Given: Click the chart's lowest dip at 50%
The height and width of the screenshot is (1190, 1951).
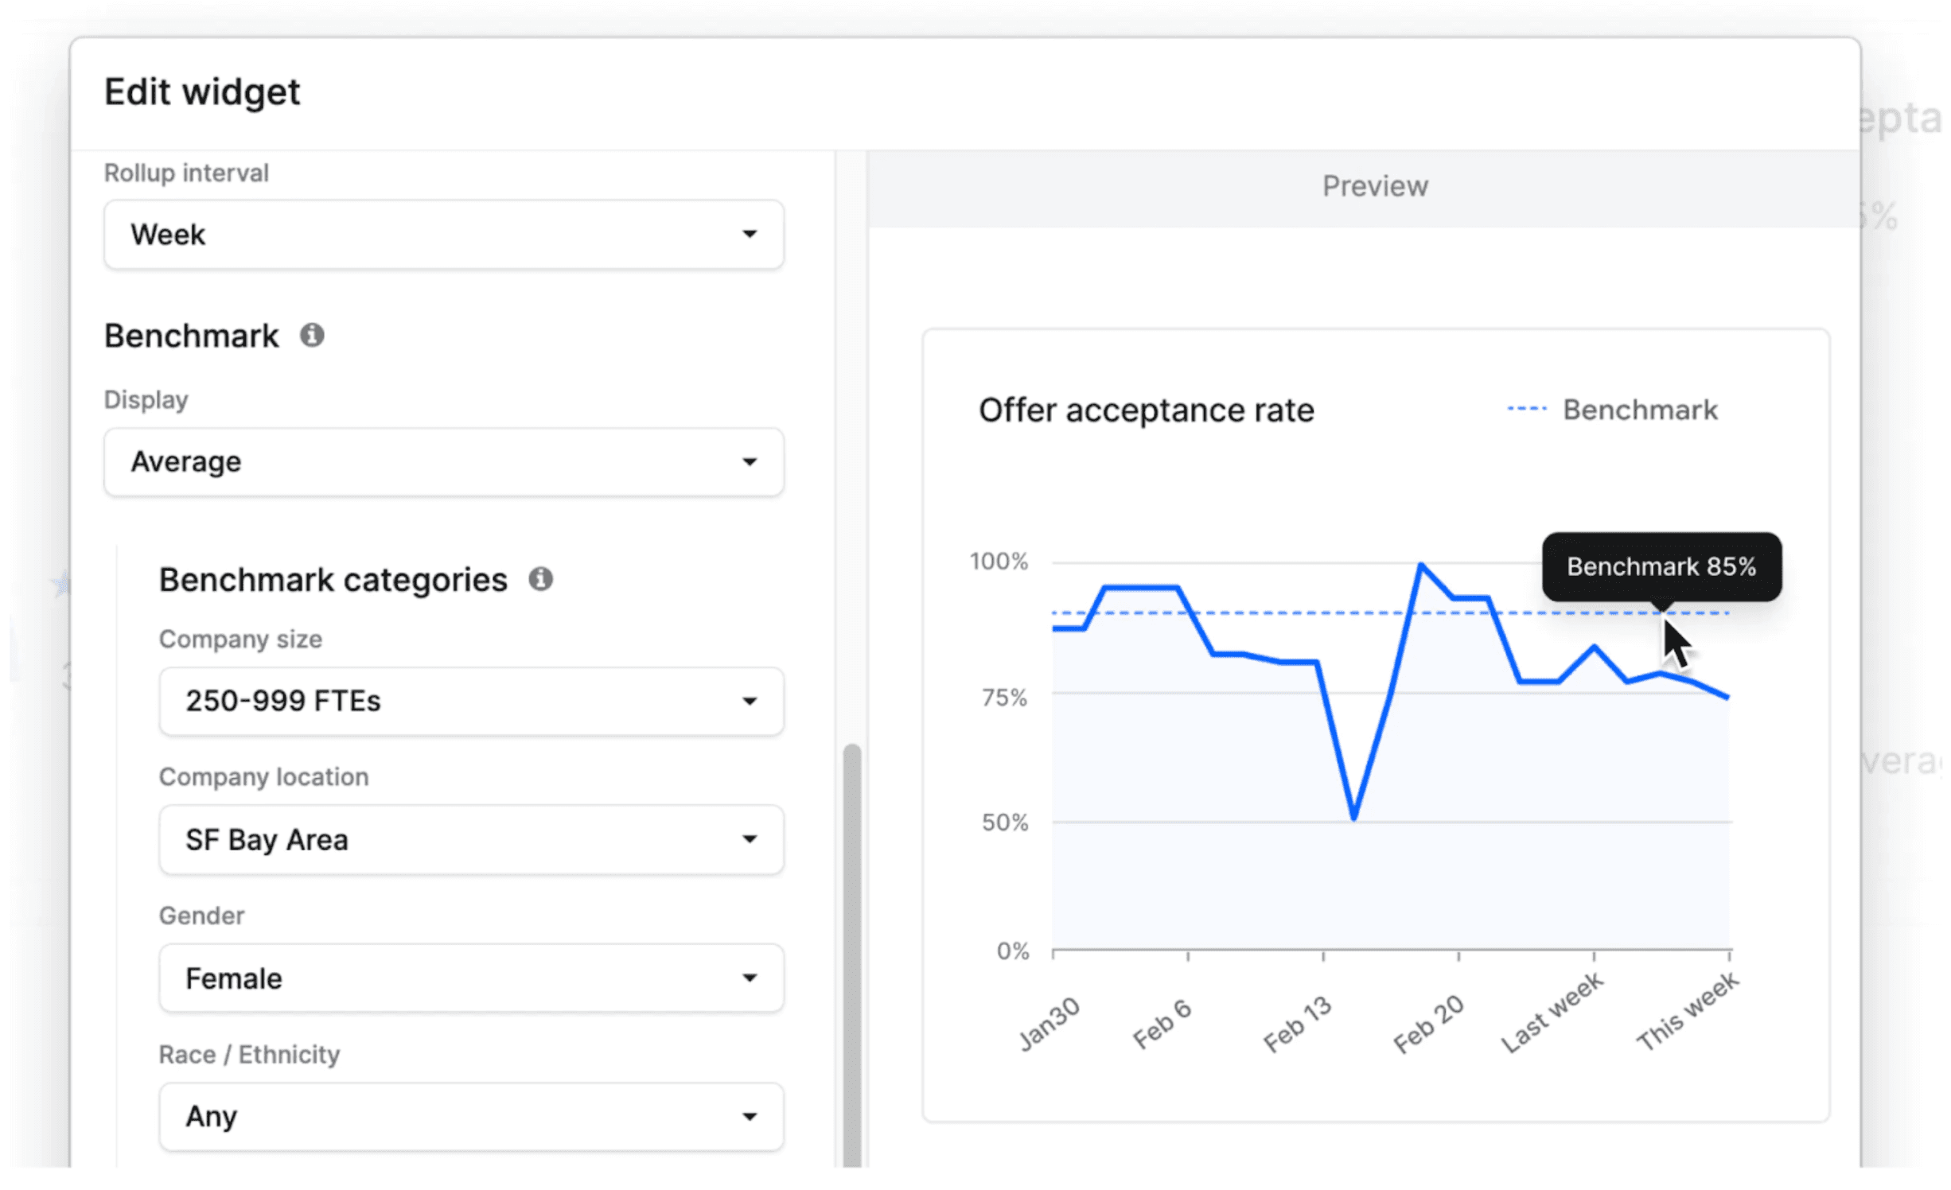Looking at the screenshot, I should pyautogui.click(x=1354, y=818).
